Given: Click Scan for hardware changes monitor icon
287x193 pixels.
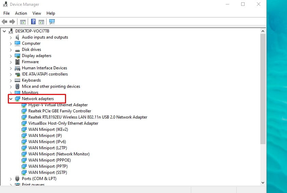Looking at the screenshot, I should 52,22.
